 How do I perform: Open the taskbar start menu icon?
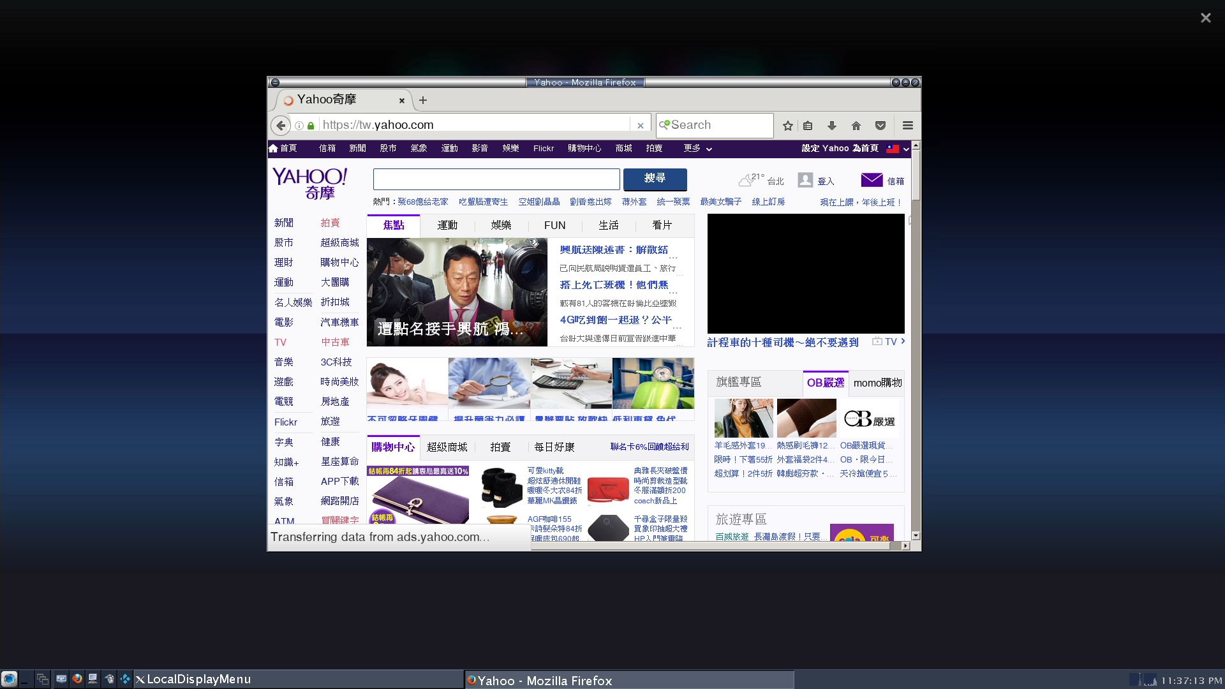coord(9,679)
